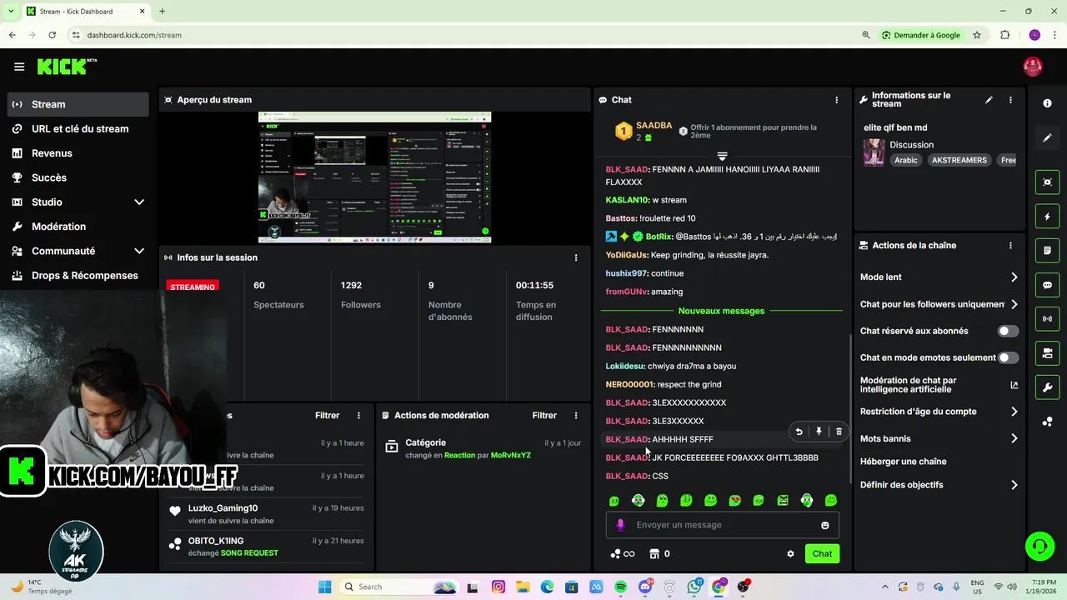Open Actions de modération three-dot menu
This screenshot has height=600, width=1067.
coord(576,415)
